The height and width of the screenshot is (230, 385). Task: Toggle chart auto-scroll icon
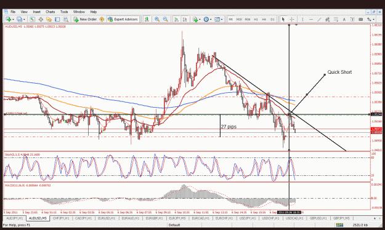click(176, 19)
